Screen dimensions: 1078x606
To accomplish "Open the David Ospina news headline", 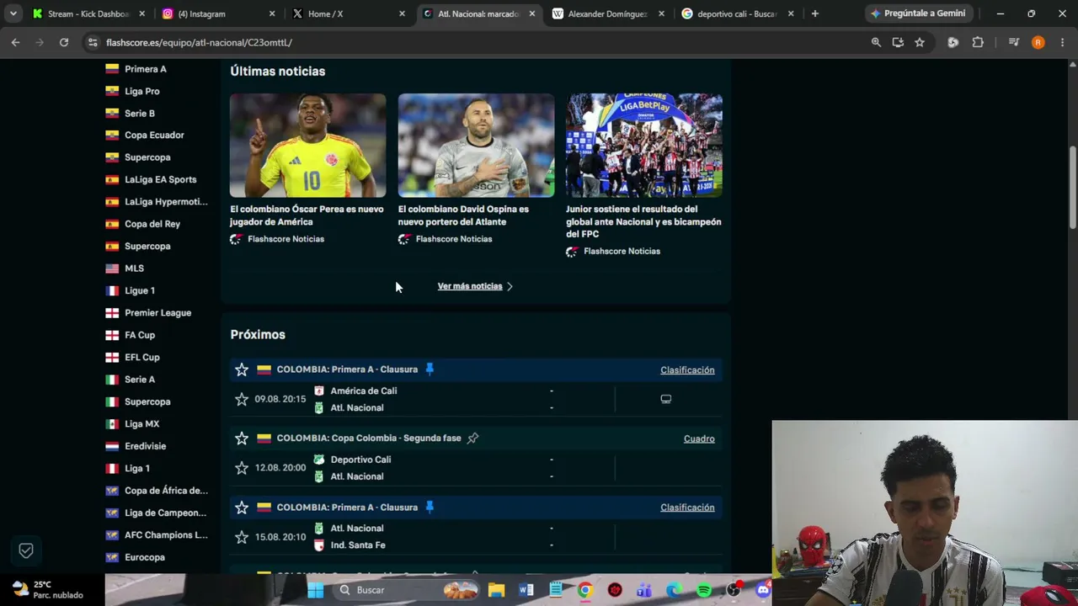I will point(463,215).
